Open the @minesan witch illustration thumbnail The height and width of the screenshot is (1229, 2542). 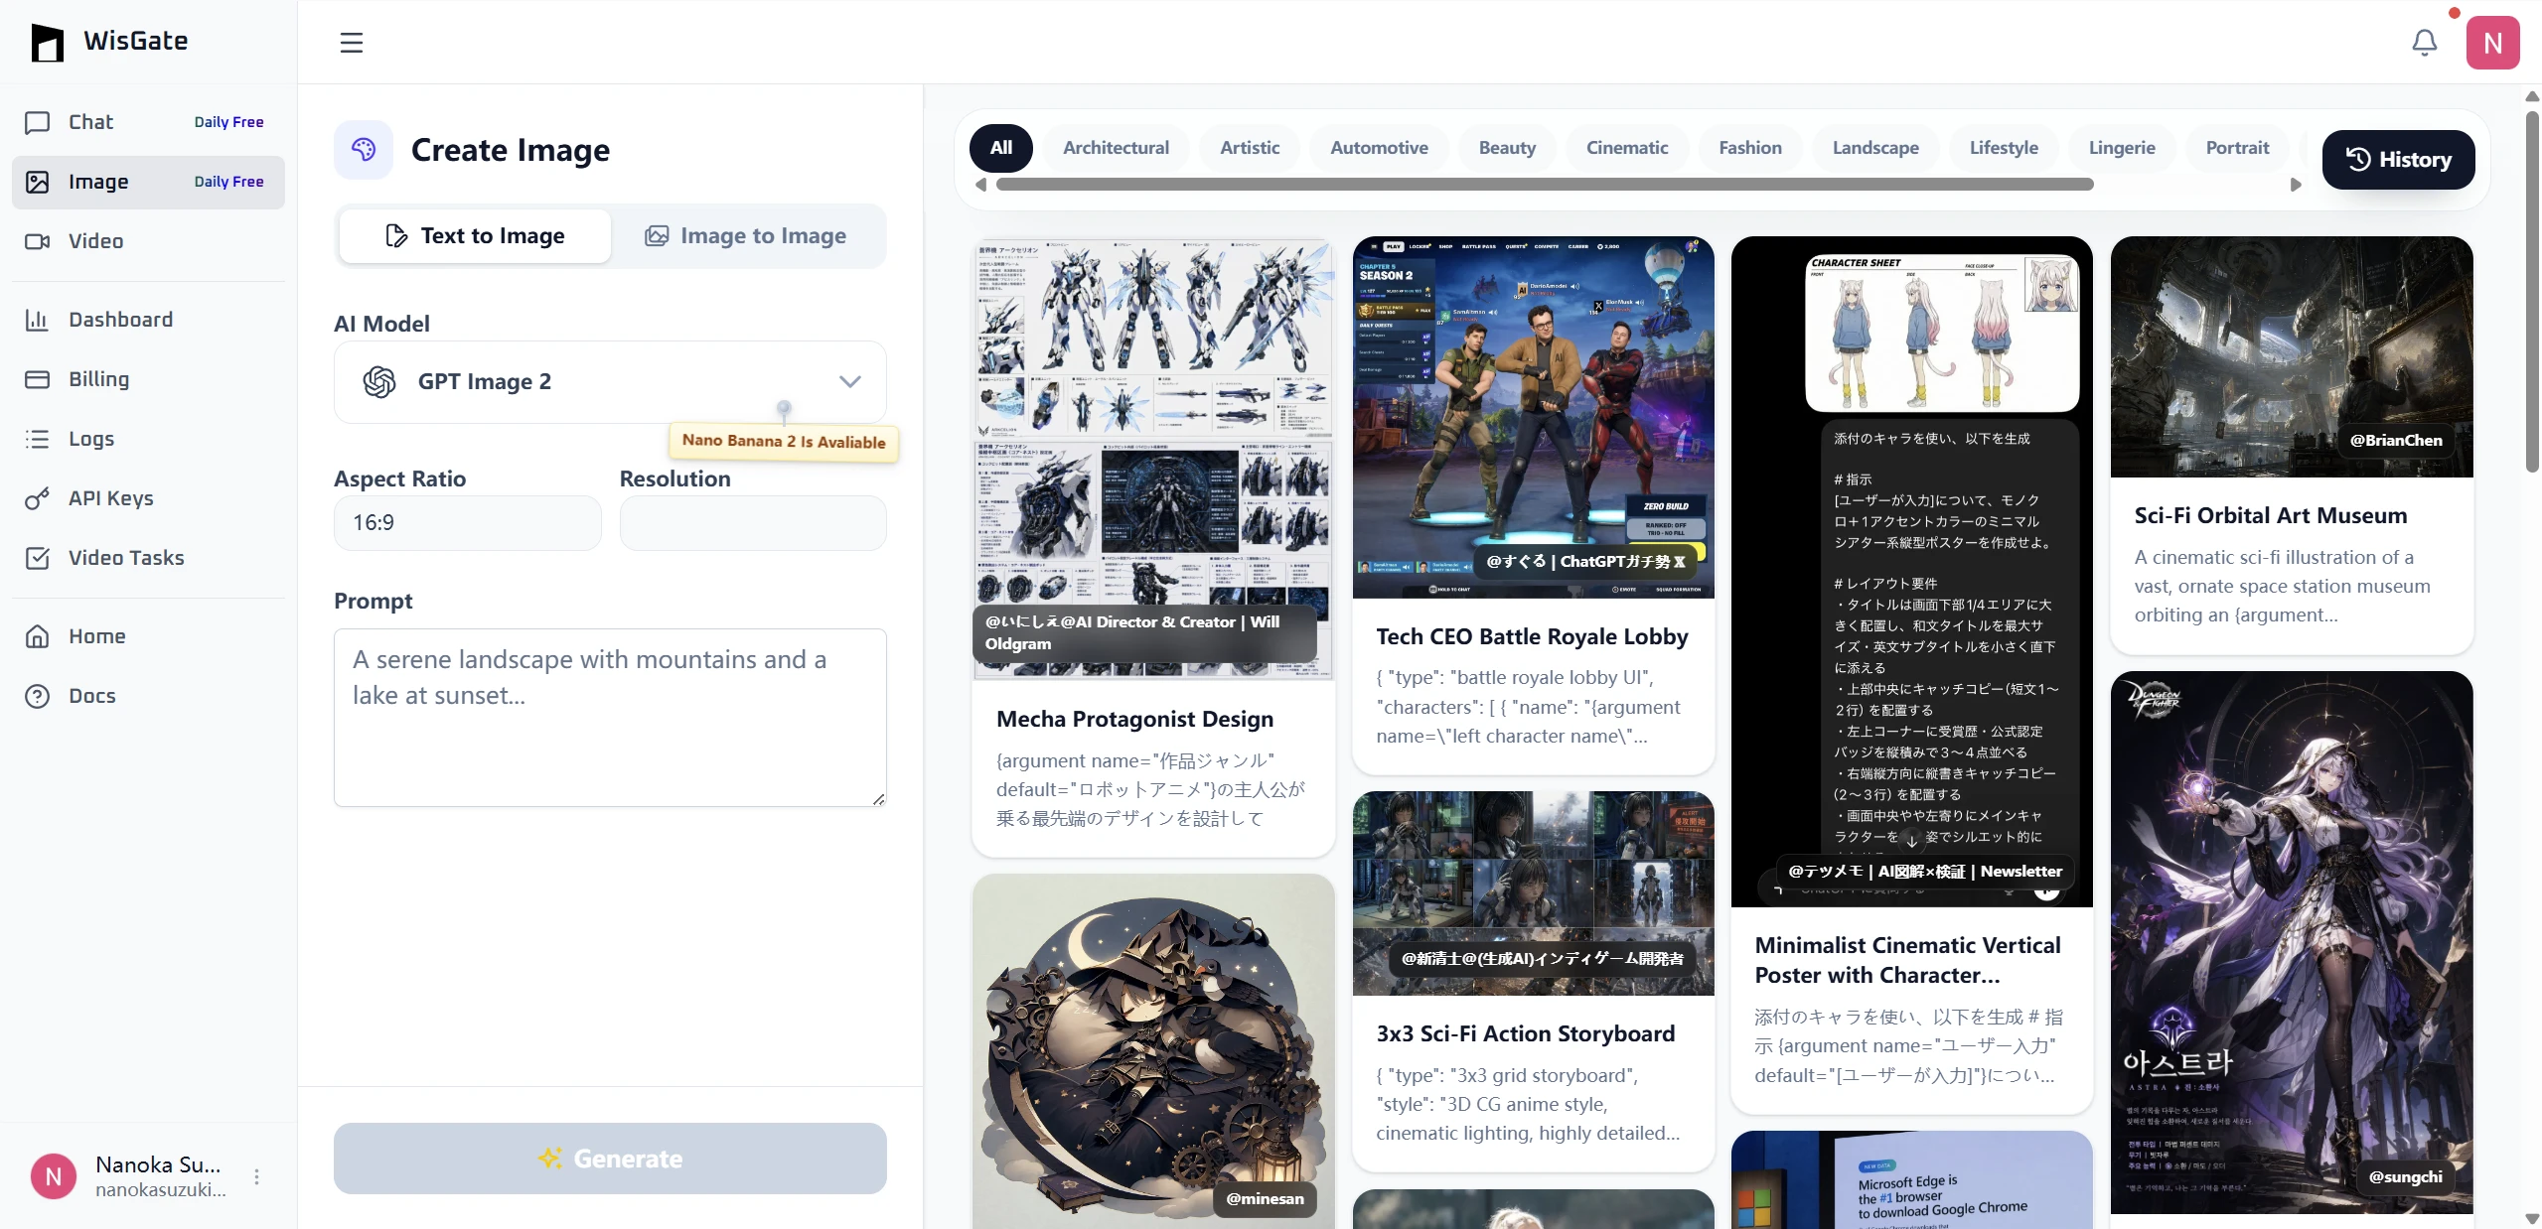click(1153, 1051)
